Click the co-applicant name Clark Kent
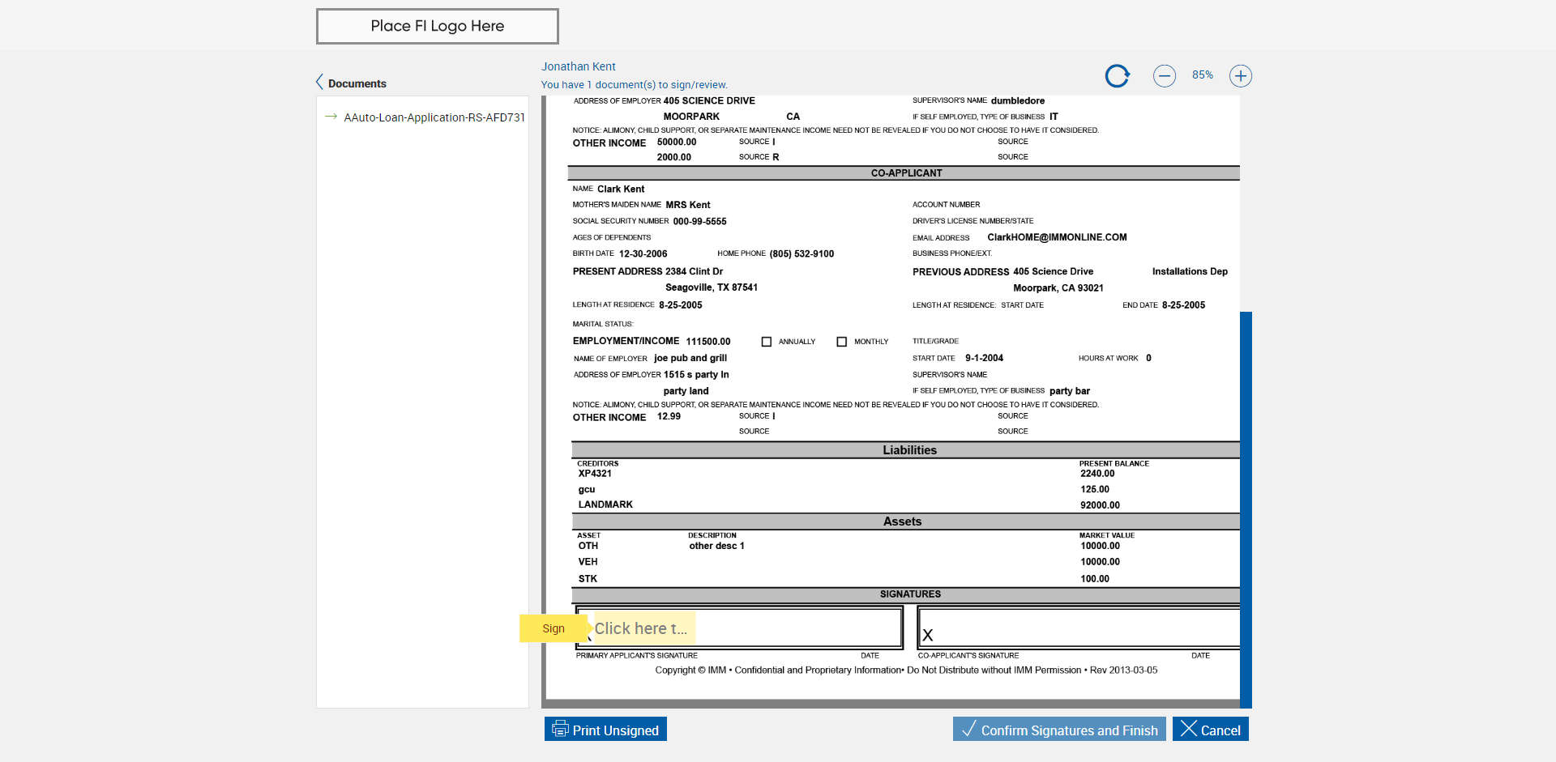Screen dimensions: 1556x762 [621, 189]
